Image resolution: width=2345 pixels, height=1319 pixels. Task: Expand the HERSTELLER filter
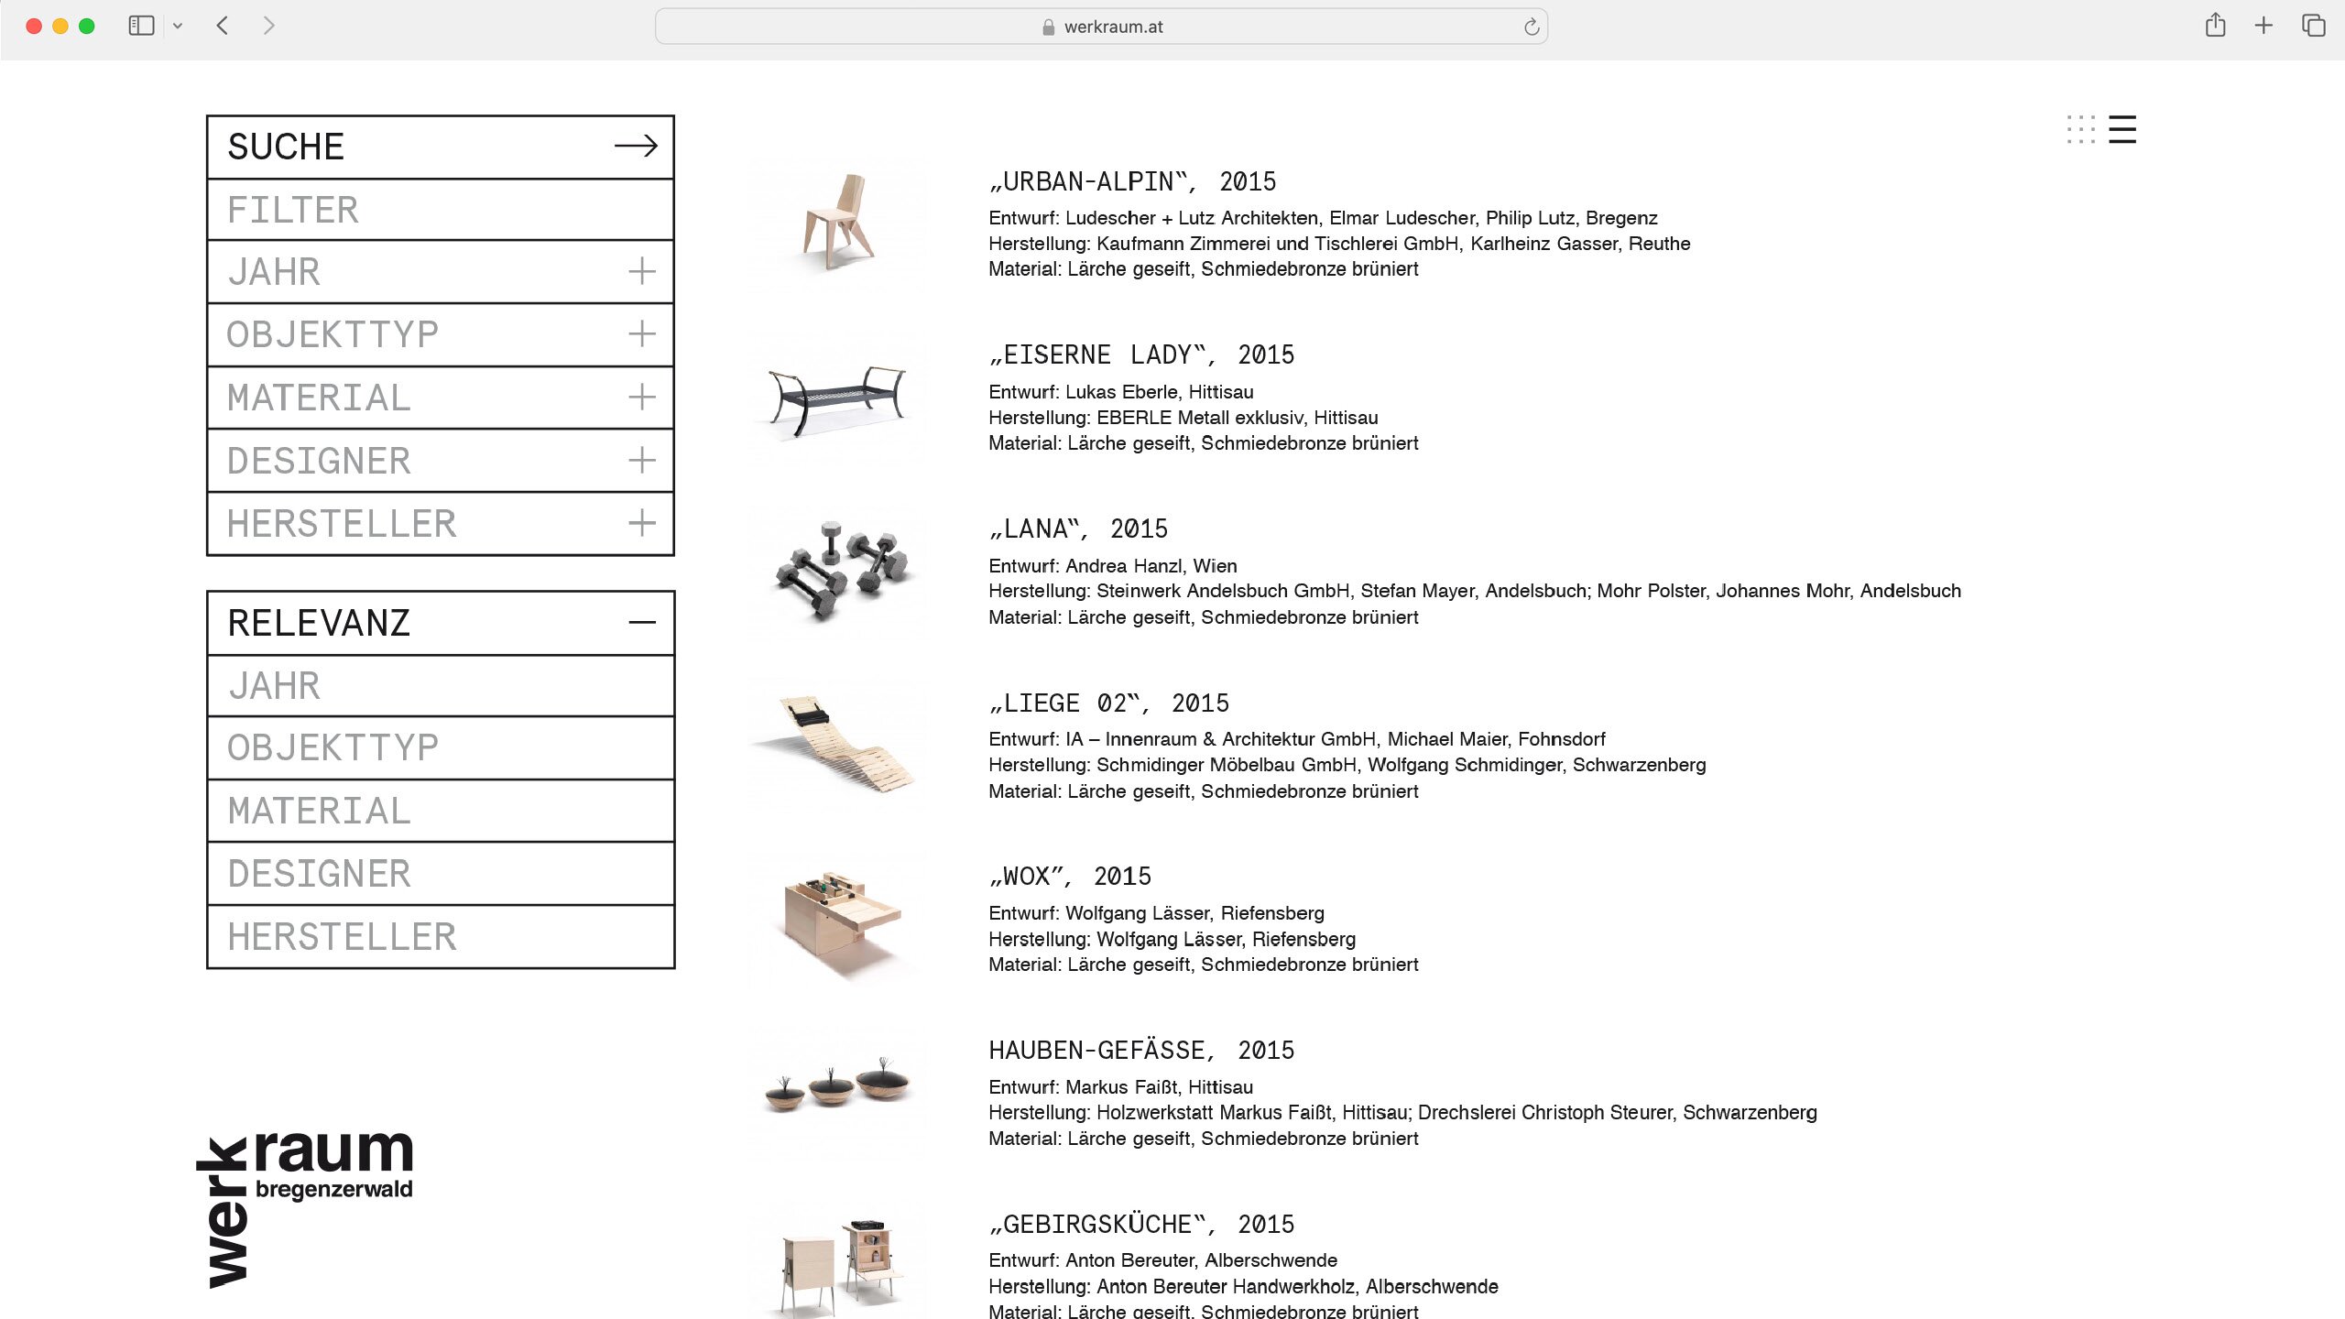coord(641,523)
